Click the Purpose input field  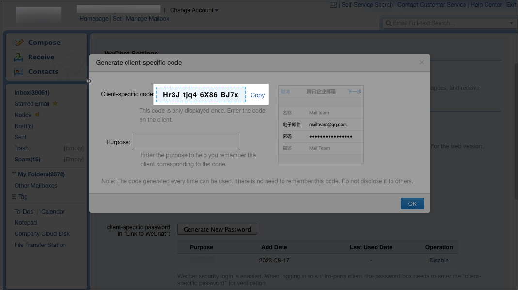pos(186,141)
